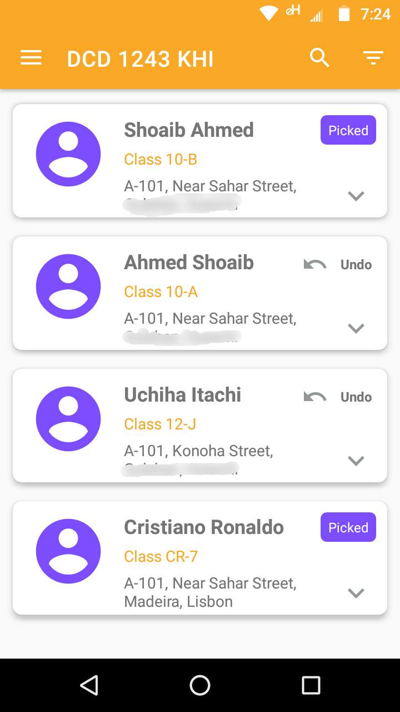Tap Cristiano Ronaldo's profile avatar
This screenshot has width=400, height=712.
coord(68,551)
